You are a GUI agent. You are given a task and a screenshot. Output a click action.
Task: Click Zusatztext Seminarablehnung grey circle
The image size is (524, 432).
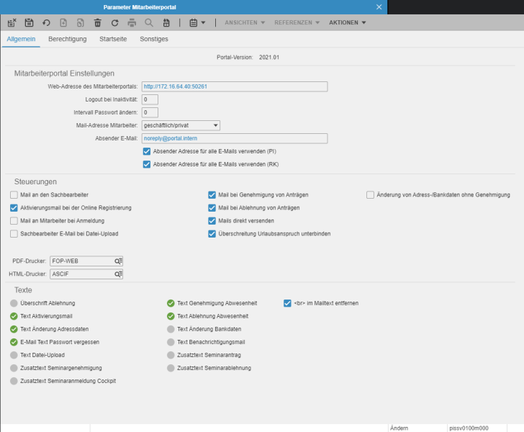(x=171, y=368)
